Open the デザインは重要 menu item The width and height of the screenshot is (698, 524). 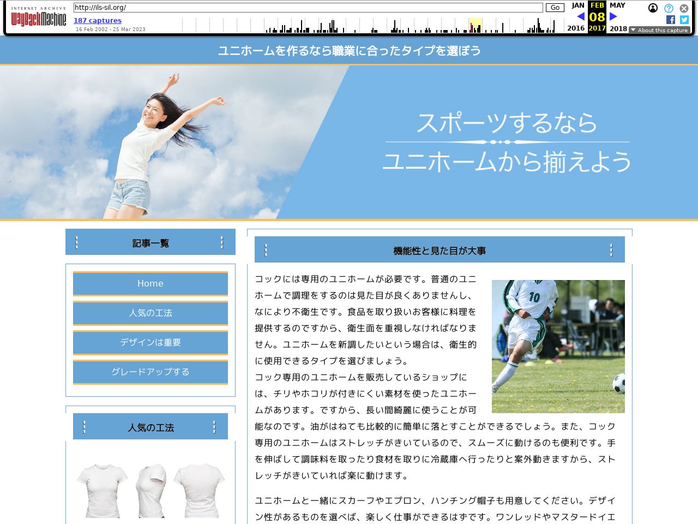[151, 343]
